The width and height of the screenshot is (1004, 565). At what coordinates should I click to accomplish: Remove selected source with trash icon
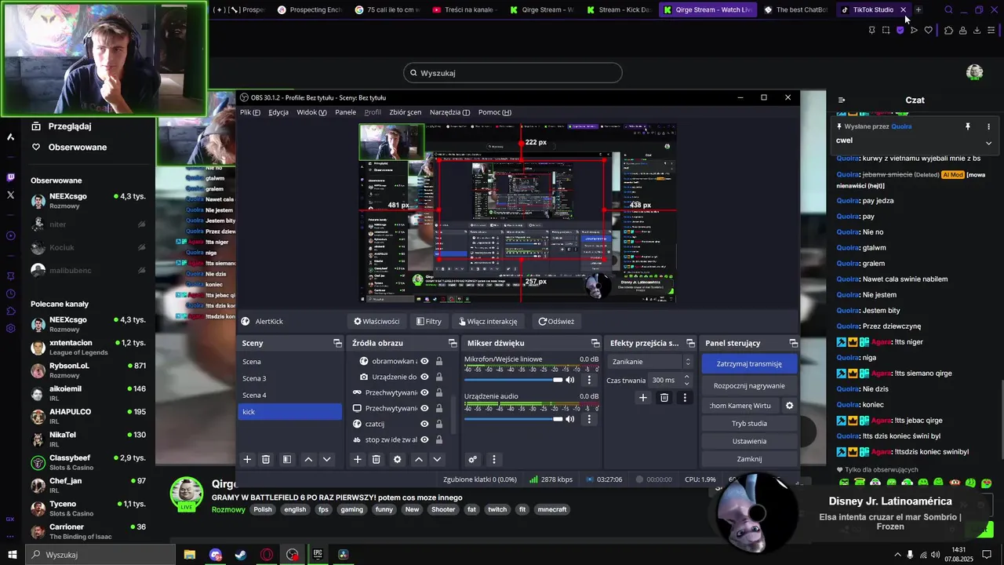pyautogui.click(x=376, y=459)
